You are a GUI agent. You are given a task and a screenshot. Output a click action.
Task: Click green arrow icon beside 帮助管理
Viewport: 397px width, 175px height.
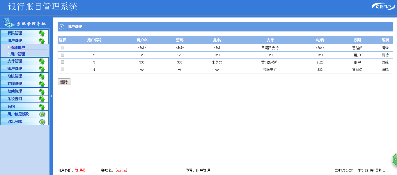click(42, 91)
